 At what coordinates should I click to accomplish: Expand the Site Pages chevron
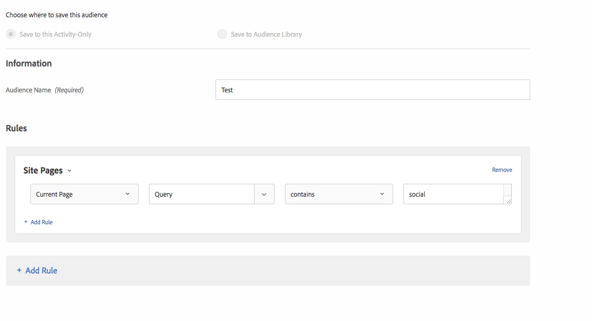coord(69,171)
